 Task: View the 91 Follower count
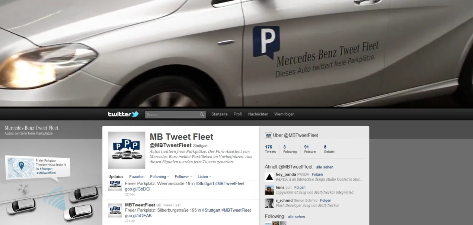point(310,149)
